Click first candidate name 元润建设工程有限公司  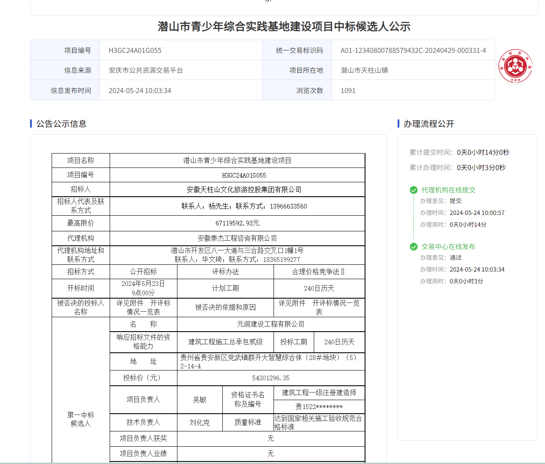coord(271,324)
